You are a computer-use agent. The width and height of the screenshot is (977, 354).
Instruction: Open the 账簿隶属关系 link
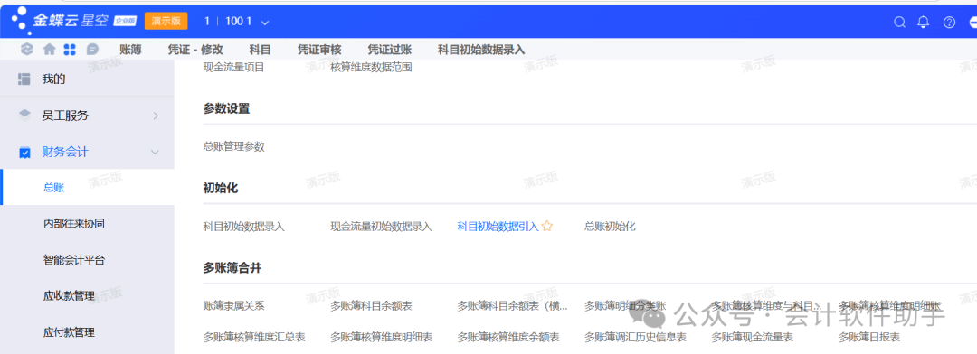click(233, 305)
